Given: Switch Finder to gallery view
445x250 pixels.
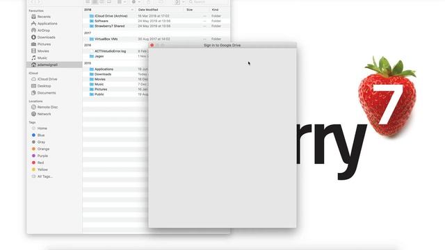Looking at the screenshot, I should click(109, 1).
